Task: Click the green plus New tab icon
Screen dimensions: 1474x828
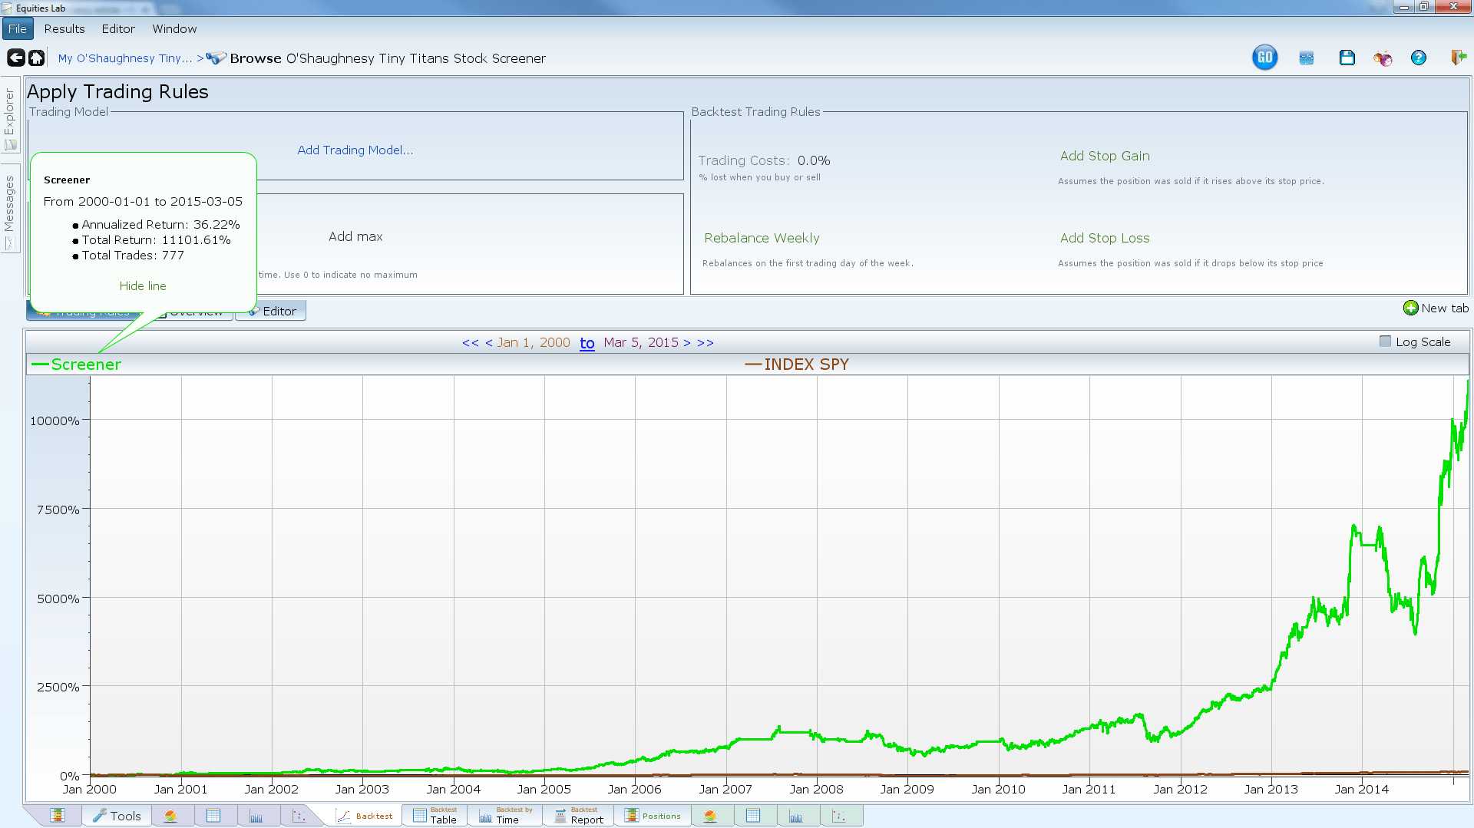Action: (x=1410, y=308)
